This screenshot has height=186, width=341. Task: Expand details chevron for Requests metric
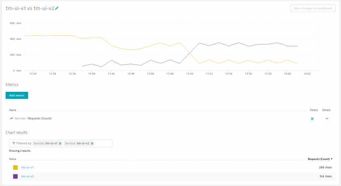click(327, 118)
